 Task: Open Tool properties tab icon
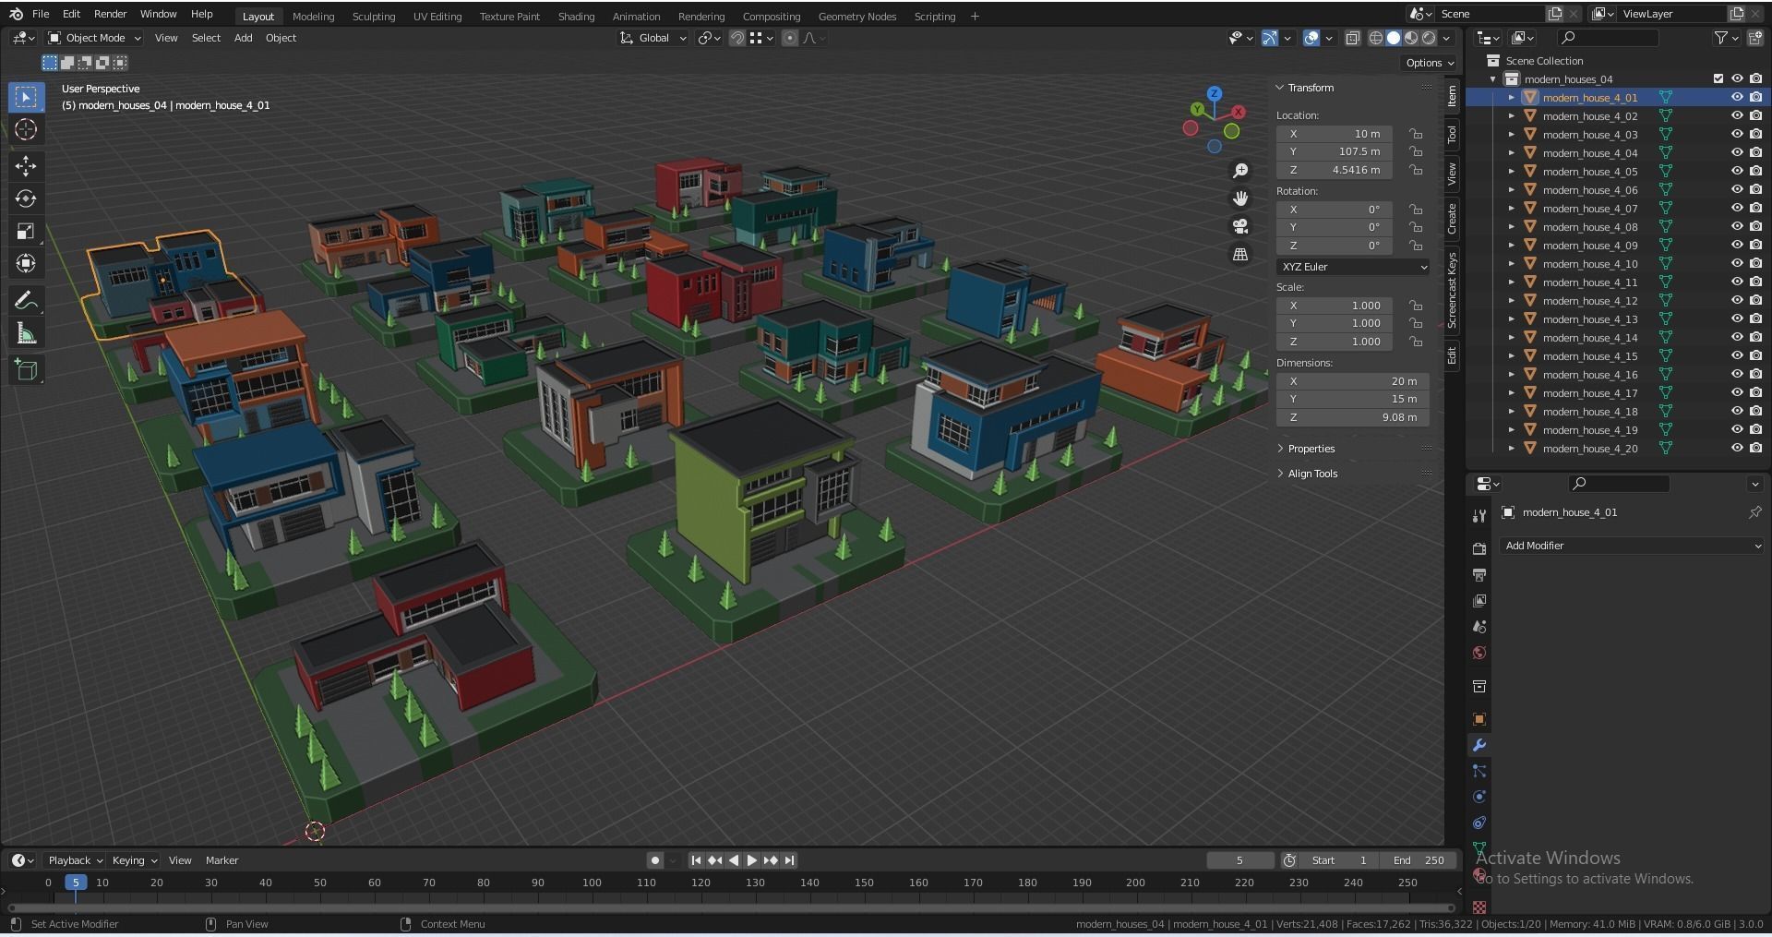[x=1479, y=515]
